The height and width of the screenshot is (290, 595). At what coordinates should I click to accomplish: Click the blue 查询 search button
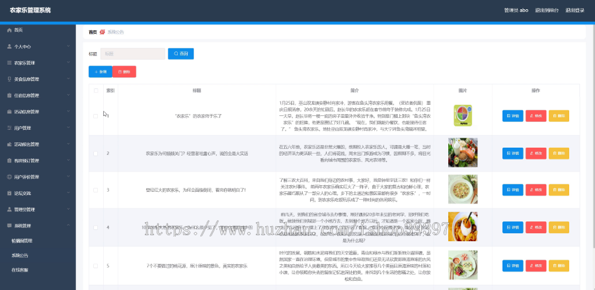click(180, 53)
